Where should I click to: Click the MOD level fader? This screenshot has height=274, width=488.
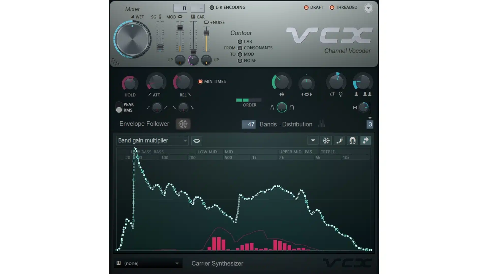tap(180, 27)
